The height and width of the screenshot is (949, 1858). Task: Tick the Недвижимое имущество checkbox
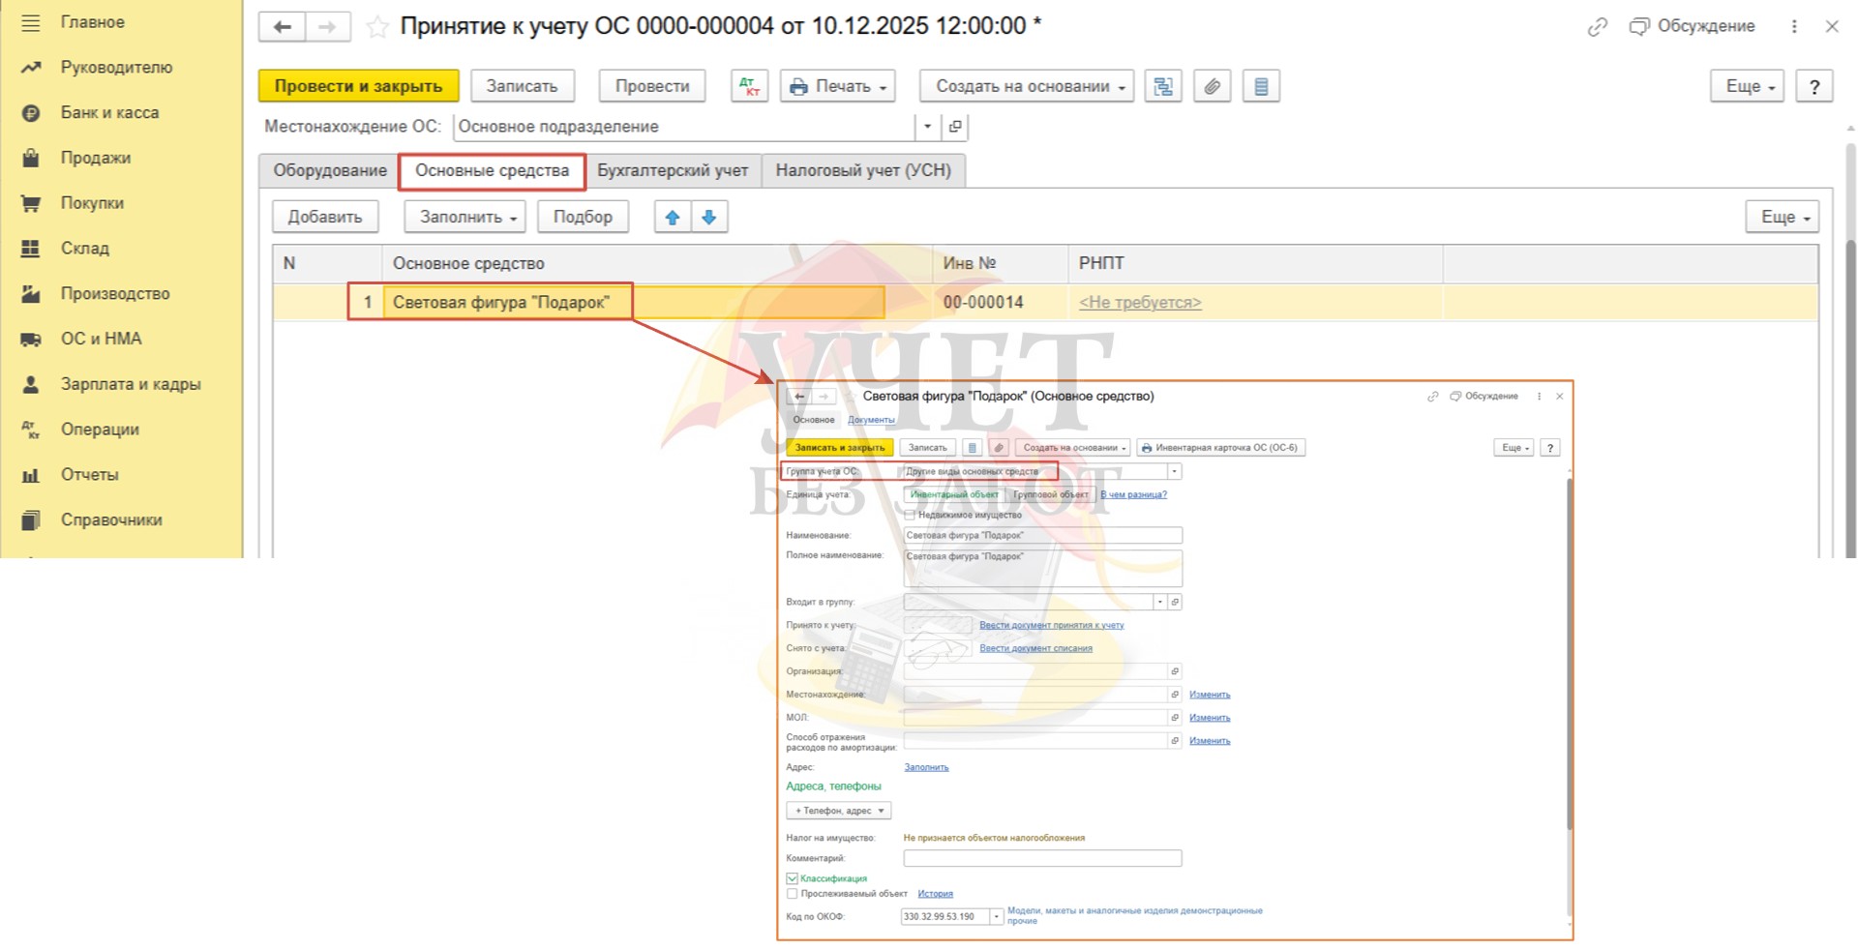tap(910, 515)
